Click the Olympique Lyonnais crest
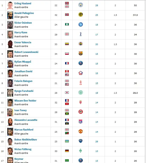 [81, 121]
